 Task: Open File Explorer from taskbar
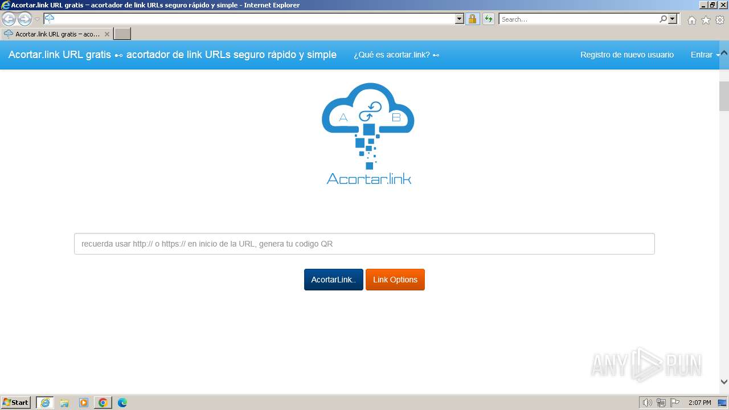64,403
